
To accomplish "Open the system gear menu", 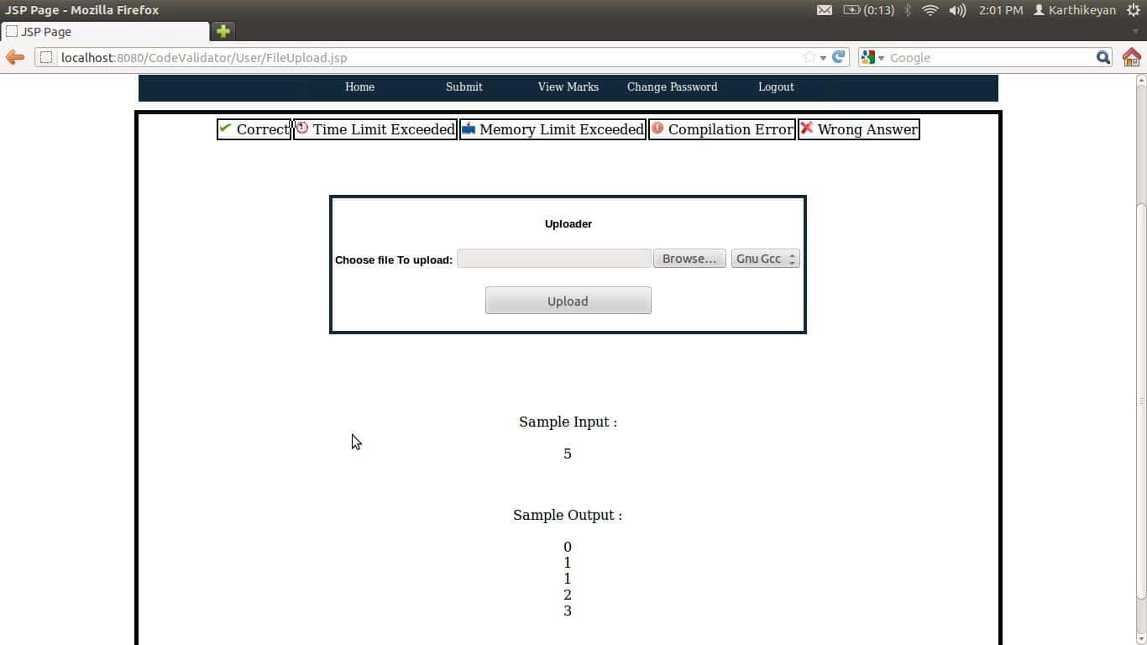I will click(x=1134, y=10).
